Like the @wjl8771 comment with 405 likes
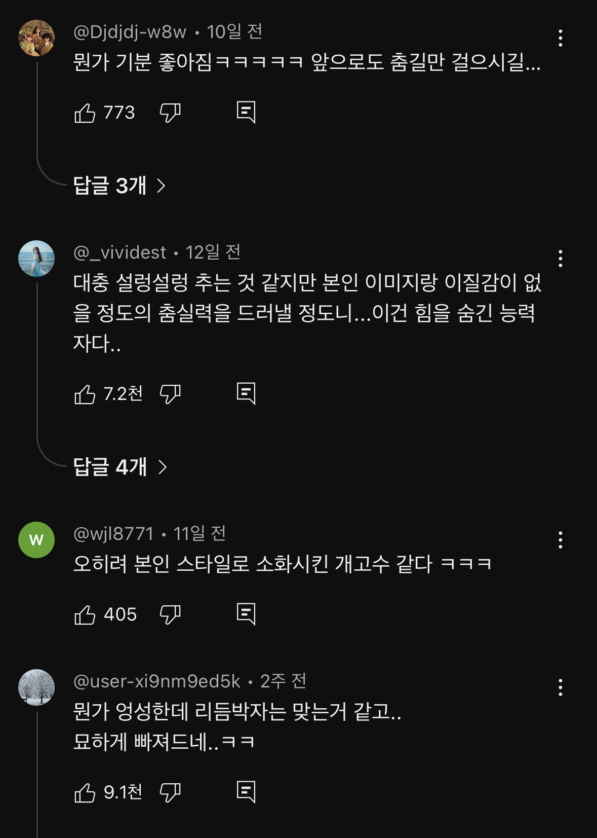 (85, 614)
